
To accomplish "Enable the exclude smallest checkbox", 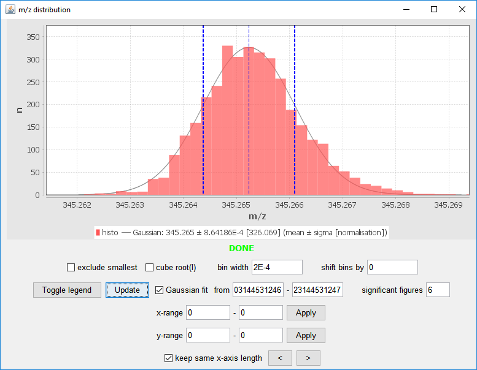I will 71,268.
